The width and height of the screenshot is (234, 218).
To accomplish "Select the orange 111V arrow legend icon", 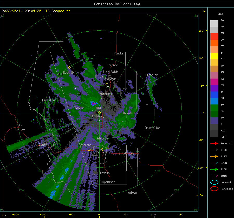I will click(x=214, y=156).
